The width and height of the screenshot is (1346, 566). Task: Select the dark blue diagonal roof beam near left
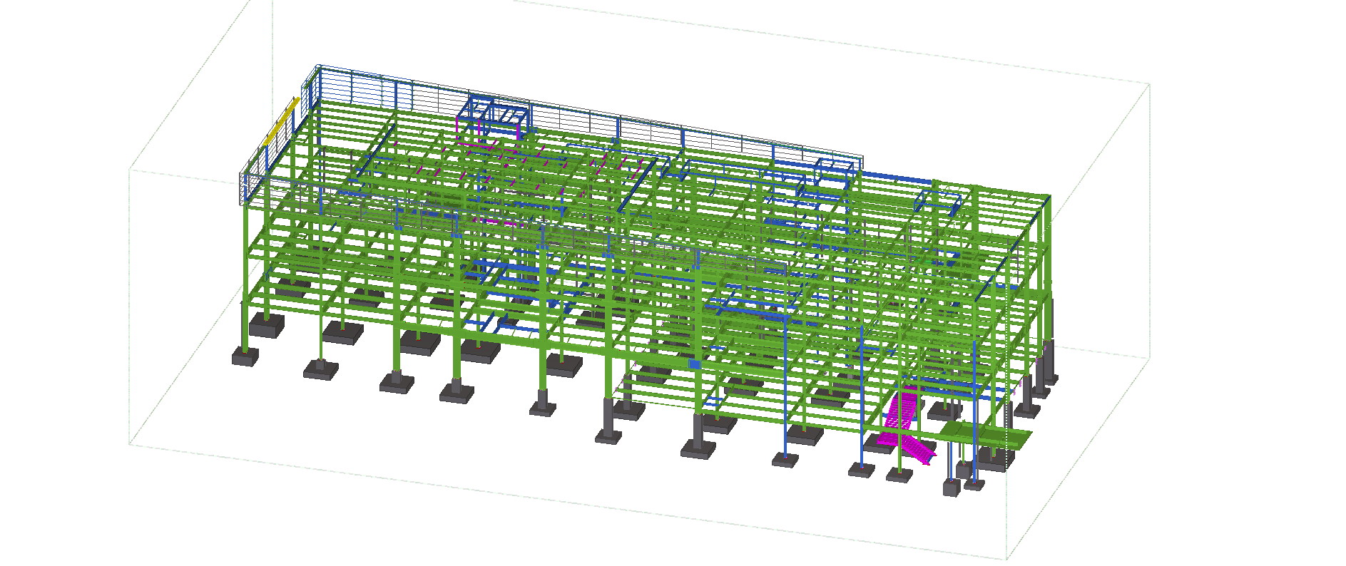376,150
